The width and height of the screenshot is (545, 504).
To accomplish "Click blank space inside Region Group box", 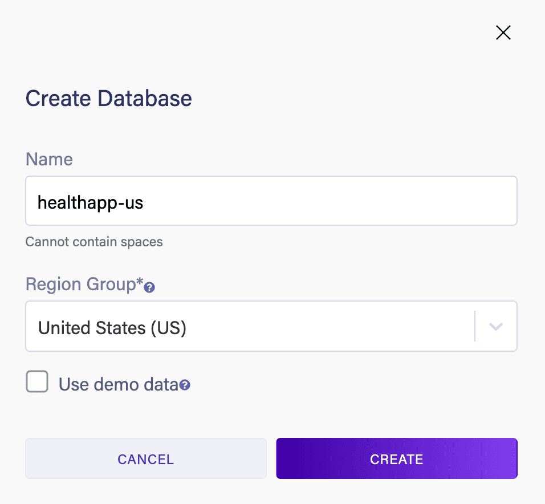I will (342, 327).
